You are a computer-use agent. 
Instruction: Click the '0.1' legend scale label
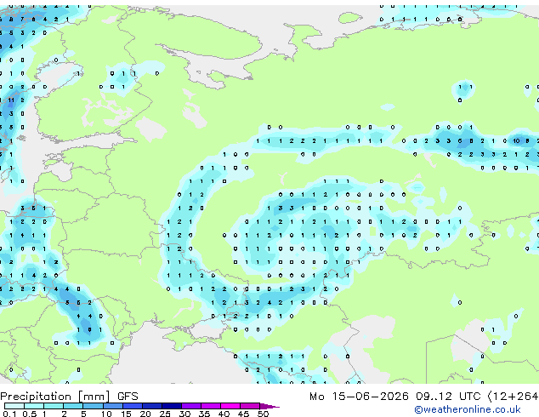9,414
